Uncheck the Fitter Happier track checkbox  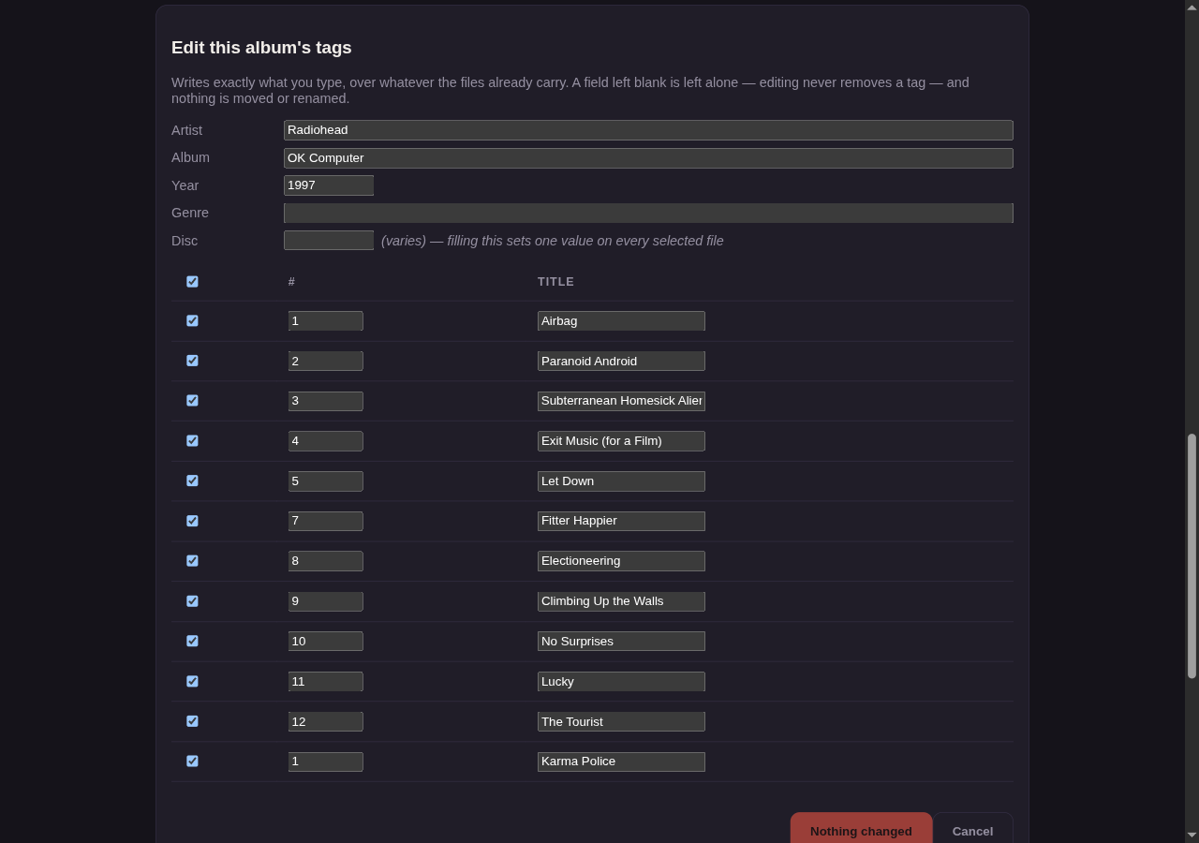pyautogui.click(x=192, y=521)
